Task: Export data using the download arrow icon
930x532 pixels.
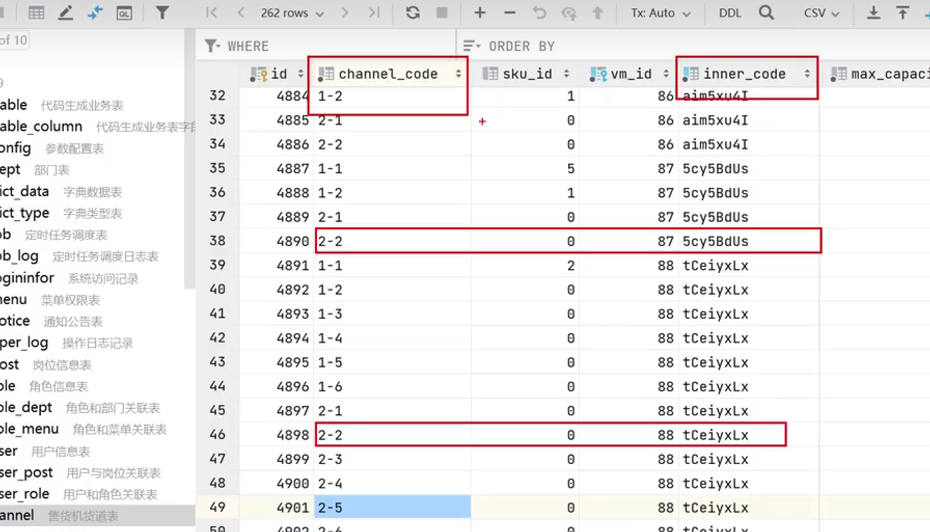Action: tap(873, 13)
